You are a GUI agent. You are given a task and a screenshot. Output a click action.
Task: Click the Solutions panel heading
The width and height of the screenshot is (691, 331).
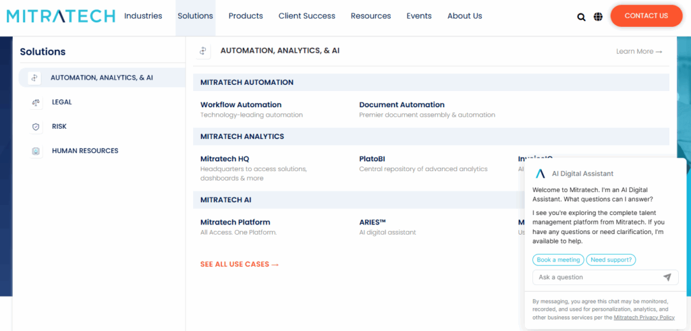(43, 51)
